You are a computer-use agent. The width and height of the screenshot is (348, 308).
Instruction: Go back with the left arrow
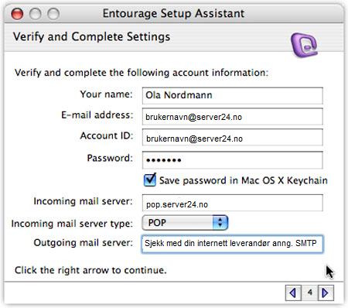point(293,293)
